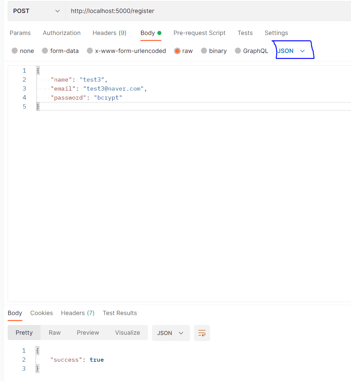This screenshot has width=351, height=381.
Task: Open the response JSON format dropdown
Action: click(x=171, y=333)
